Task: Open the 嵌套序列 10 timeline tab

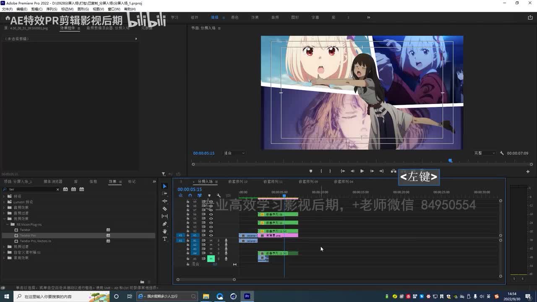Action: pyautogui.click(x=238, y=182)
